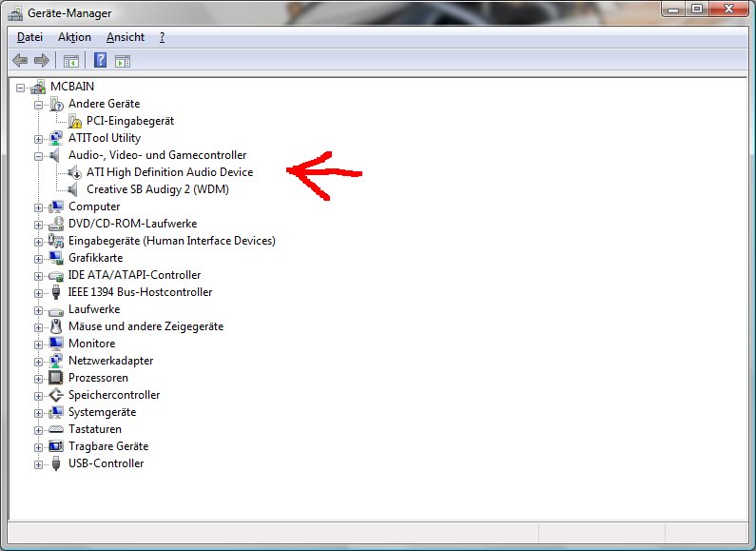Select the Tastaturen label
756x551 pixels.
(95, 429)
